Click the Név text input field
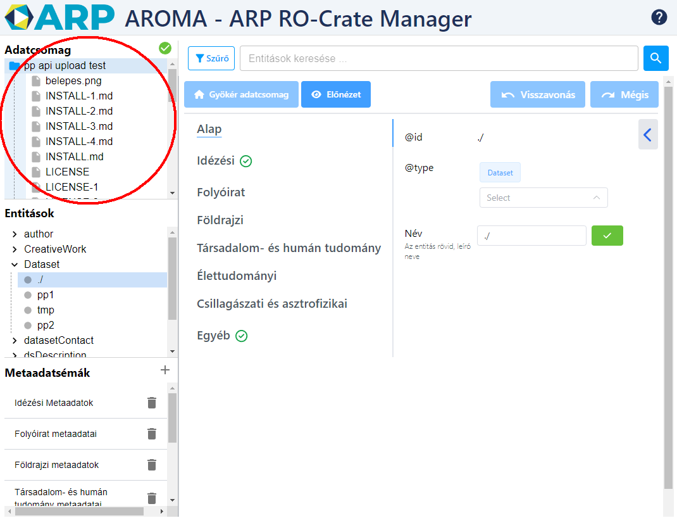The width and height of the screenshot is (677, 518). click(x=531, y=236)
